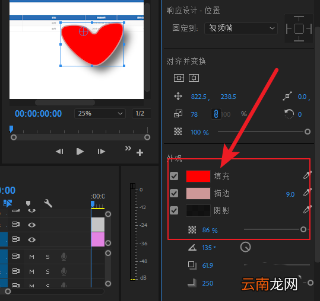The width and height of the screenshot is (320, 301).
Task: Click the shadow distance icon beside 61.9
Action: [x=192, y=265]
